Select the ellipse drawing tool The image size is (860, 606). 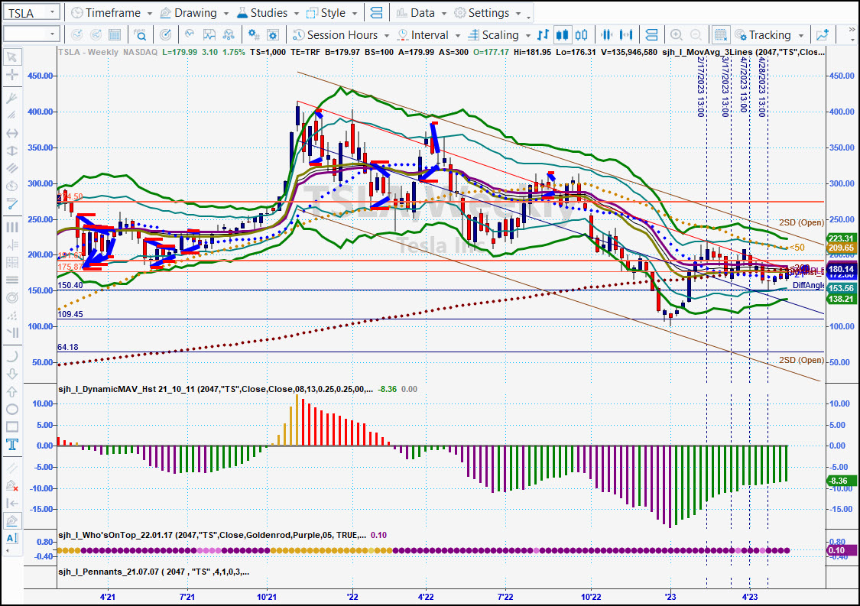pyautogui.click(x=11, y=409)
